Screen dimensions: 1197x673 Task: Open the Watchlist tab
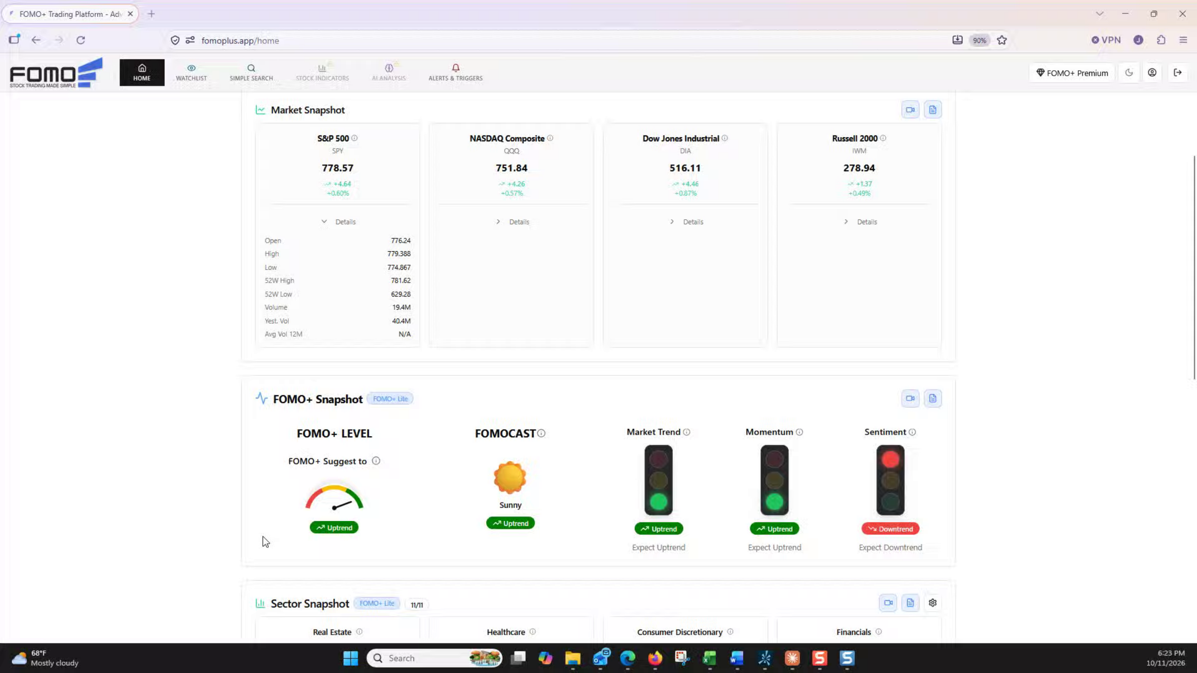click(x=191, y=73)
